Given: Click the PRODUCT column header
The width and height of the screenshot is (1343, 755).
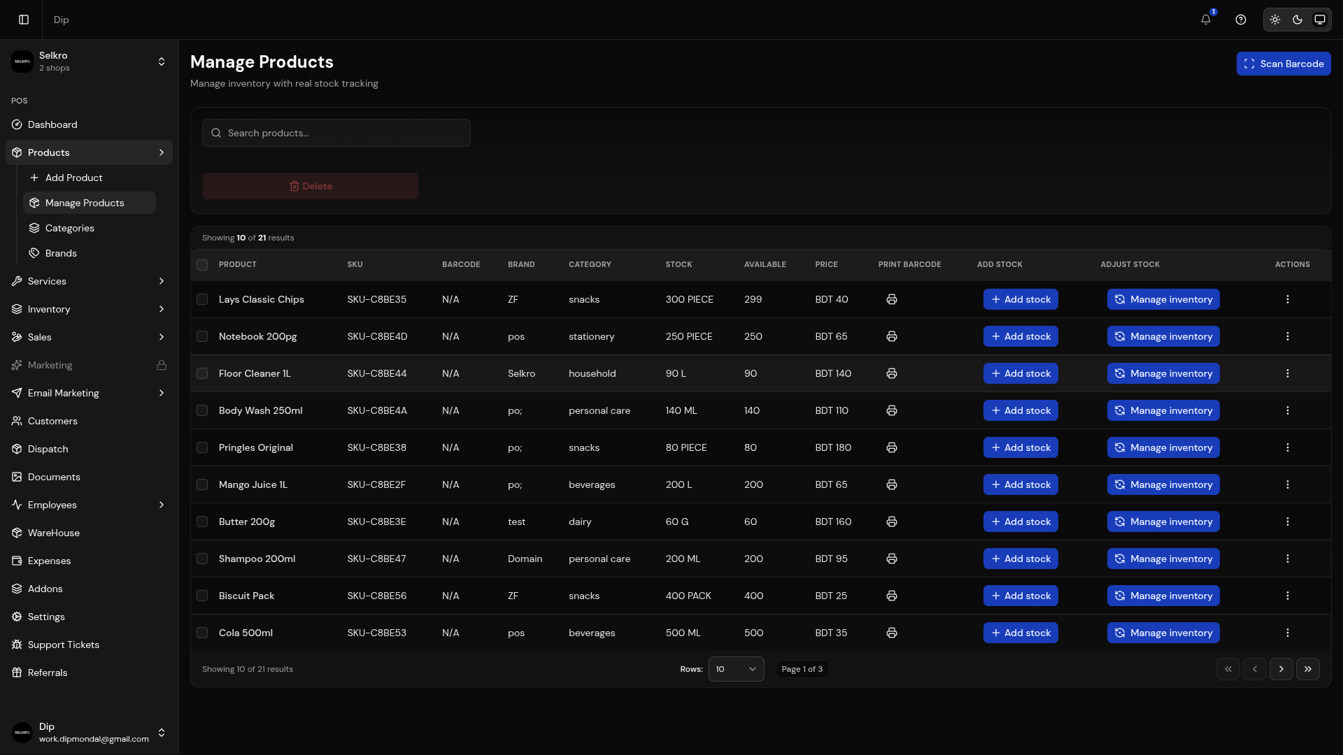Looking at the screenshot, I should [238, 264].
